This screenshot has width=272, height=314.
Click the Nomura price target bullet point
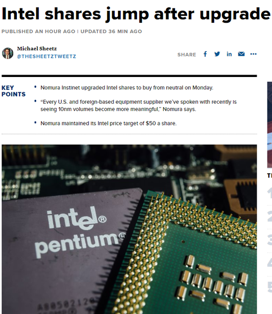[x=108, y=123]
